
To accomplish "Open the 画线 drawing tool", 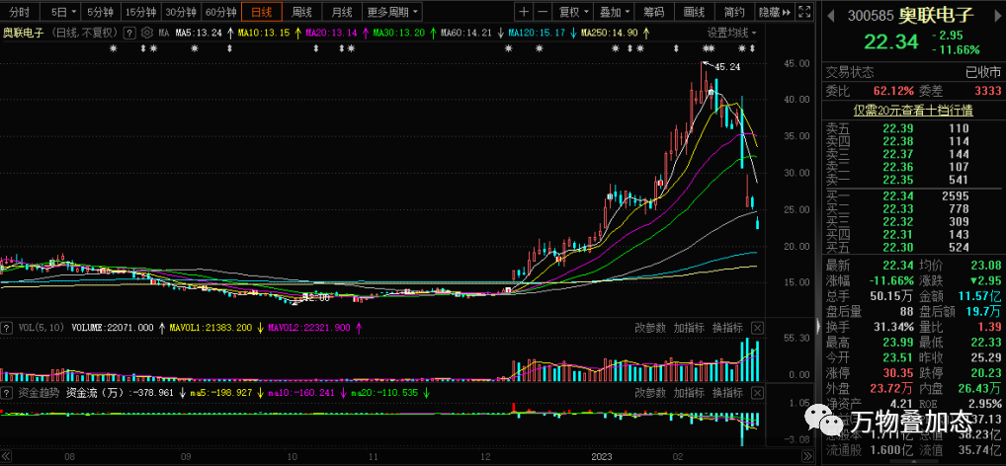I will click(694, 13).
